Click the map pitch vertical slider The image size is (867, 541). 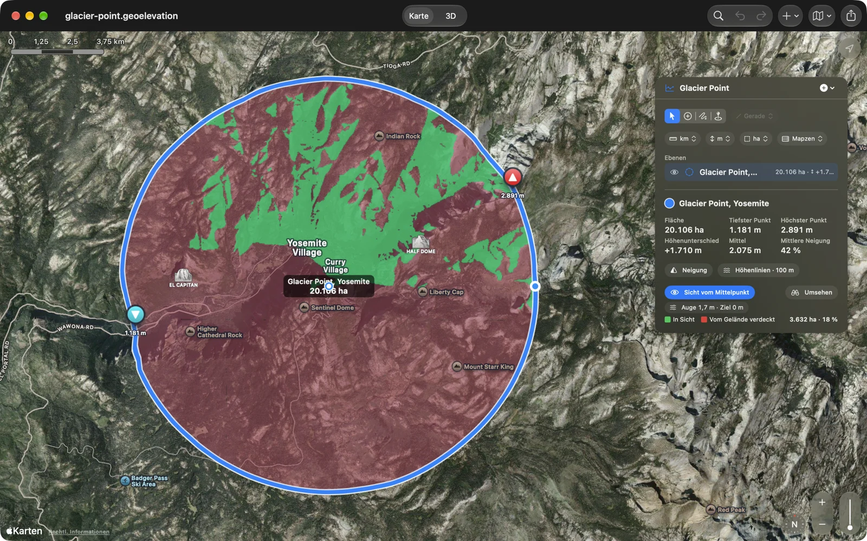(850, 513)
